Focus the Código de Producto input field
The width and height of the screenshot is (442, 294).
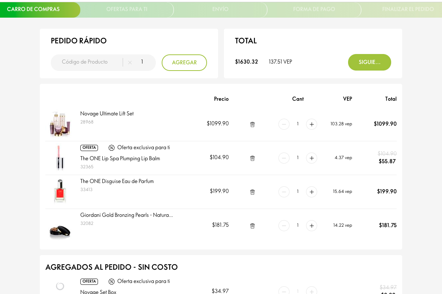[x=87, y=62]
